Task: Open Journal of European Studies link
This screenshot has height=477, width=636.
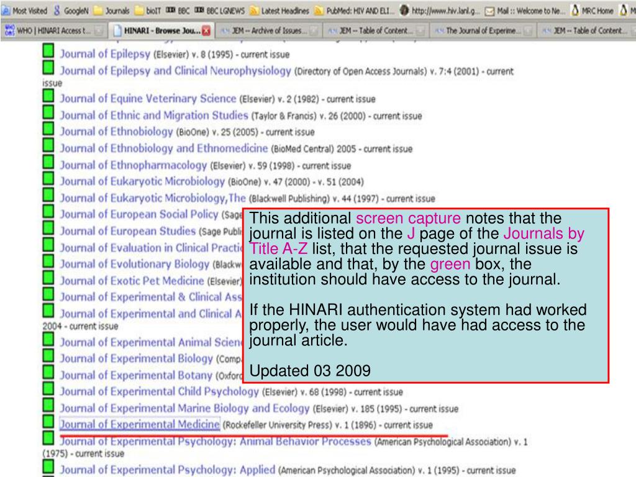Action: pyautogui.click(x=128, y=231)
